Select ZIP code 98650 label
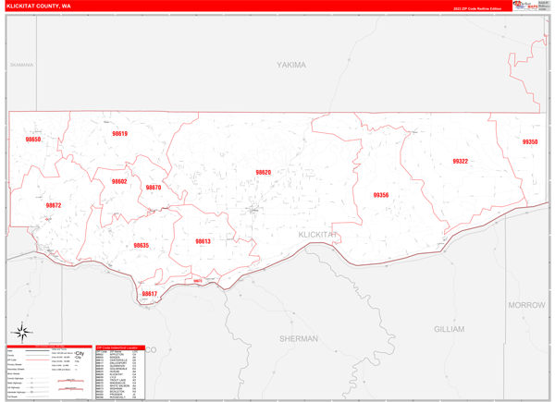The width and height of the screenshot is (555, 402). 33,140
